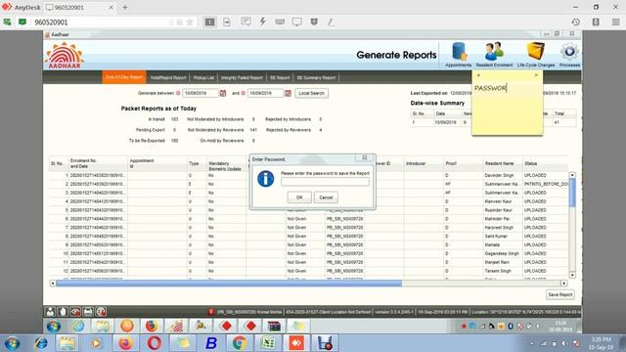The width and height of the screenshot is (626, 352).
Task: Open Google Chrome from the local taskbar
Action: click(239, 343)
